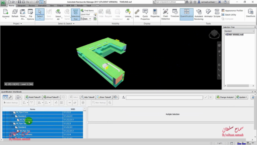Click the fx formula icon
The image size is (257, 145).
coord(123,97)
